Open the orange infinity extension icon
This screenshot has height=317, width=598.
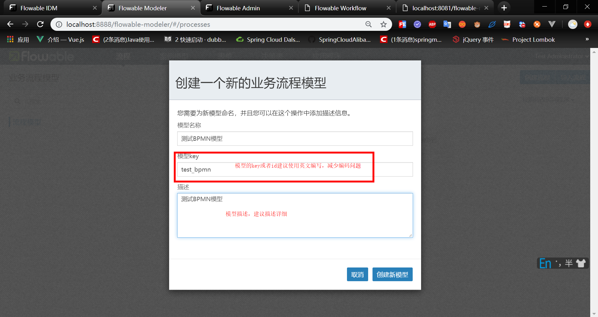point(462,24)
